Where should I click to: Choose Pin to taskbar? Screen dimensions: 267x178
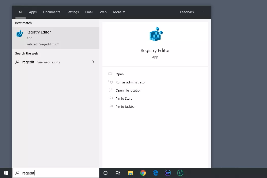coord(126,107)
